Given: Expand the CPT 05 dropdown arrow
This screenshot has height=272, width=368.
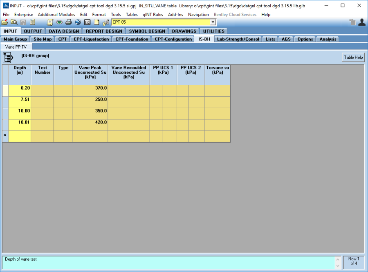Looking at the screenshot, I should 213,22.
